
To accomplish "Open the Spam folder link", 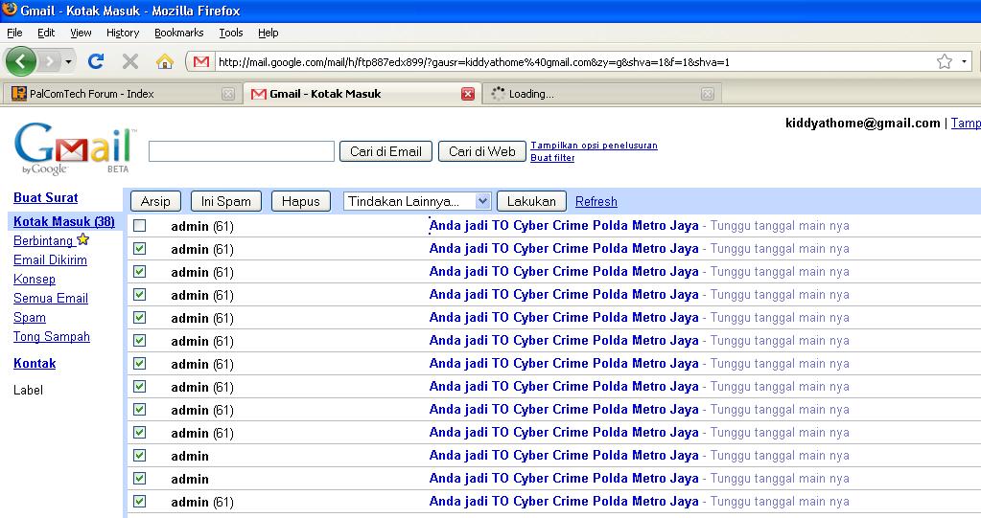I will [30, 318].
